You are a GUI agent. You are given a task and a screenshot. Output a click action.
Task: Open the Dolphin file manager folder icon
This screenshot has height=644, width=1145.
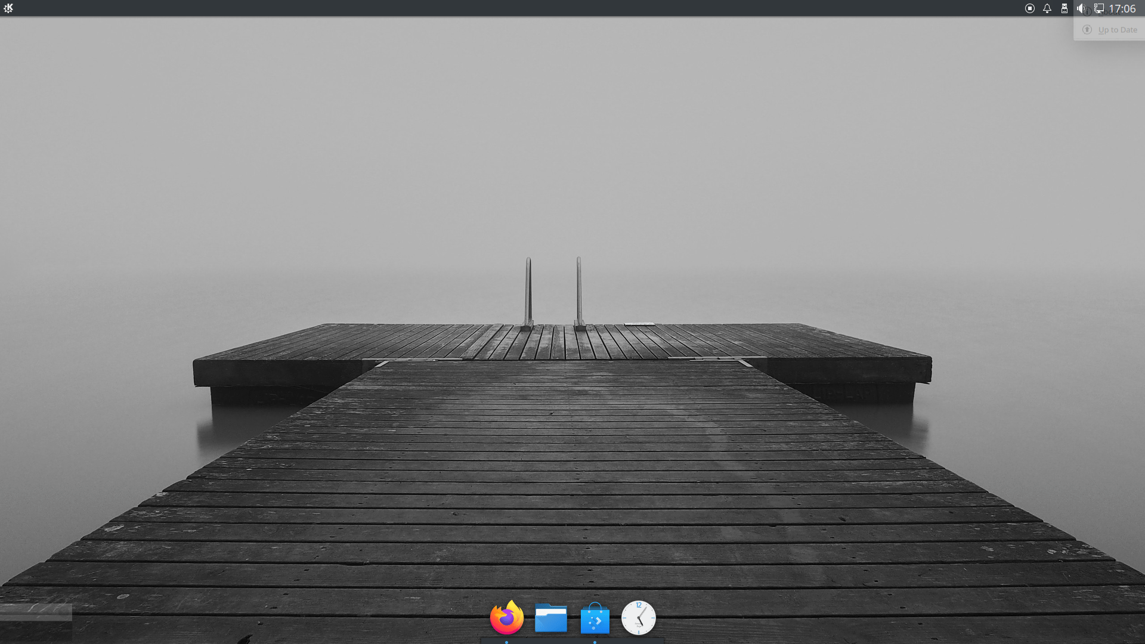[550, 618]
